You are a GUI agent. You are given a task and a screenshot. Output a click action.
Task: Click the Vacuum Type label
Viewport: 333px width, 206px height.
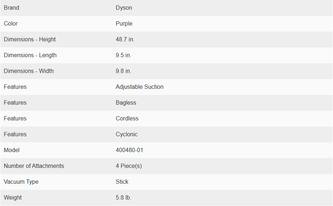pos(21,182)
